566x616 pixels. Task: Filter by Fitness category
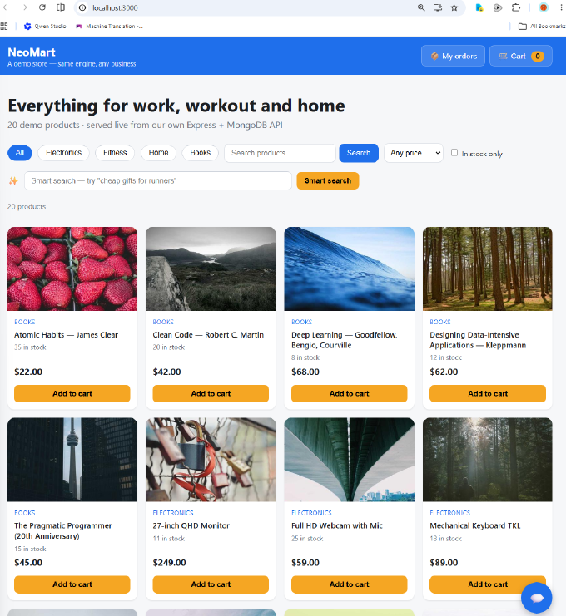[x=115, y=153]
